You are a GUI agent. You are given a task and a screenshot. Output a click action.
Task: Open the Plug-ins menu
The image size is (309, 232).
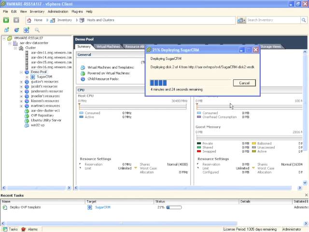pyautogui.click(x=77, y=12)
